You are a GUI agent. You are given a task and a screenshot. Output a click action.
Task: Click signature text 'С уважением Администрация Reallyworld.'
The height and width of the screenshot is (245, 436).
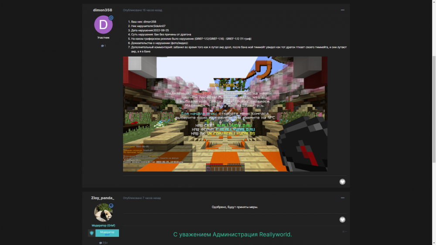pos(232,235)
